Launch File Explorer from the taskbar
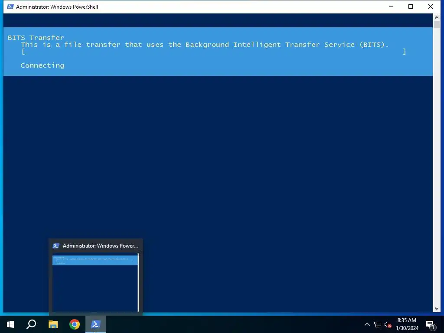The height and width of the screenshot is (333, 444). tap(53, 324)
